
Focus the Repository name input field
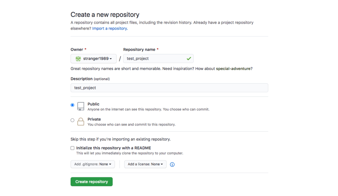tap(158, 59)
